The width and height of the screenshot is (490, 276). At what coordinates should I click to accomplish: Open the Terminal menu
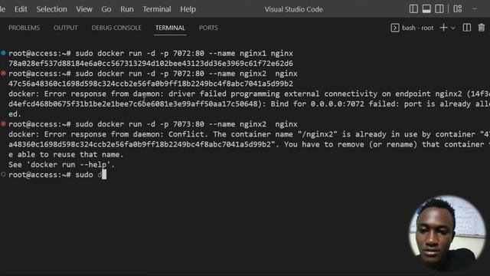point(157,9)
